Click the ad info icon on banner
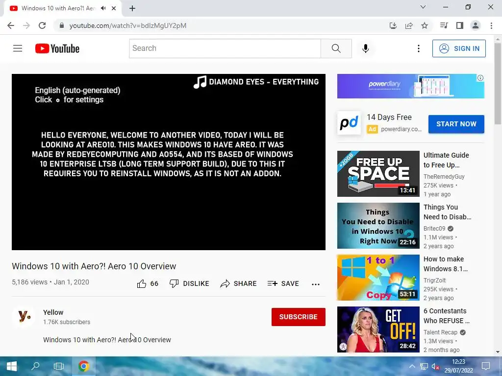 (480, 78)
